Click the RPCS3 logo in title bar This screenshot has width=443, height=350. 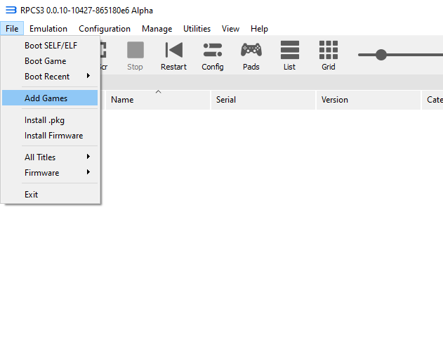[11, 10]
